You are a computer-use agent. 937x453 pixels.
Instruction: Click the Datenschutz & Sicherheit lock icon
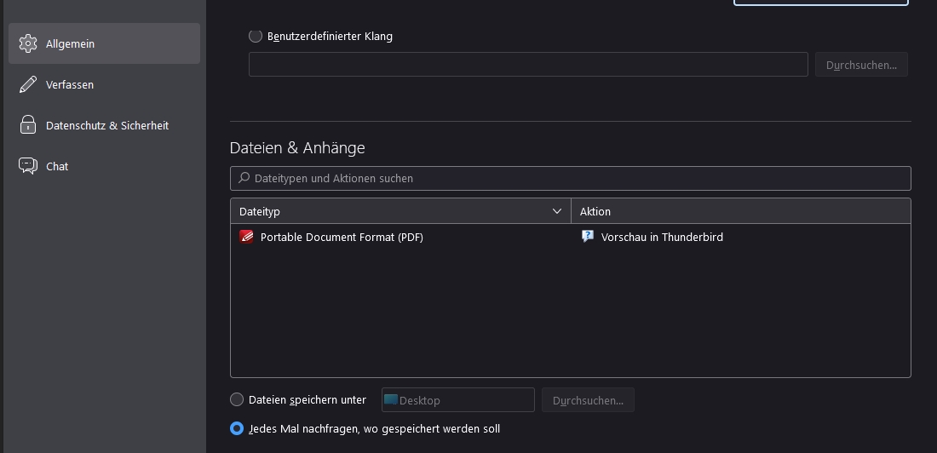tap(28, 125)
